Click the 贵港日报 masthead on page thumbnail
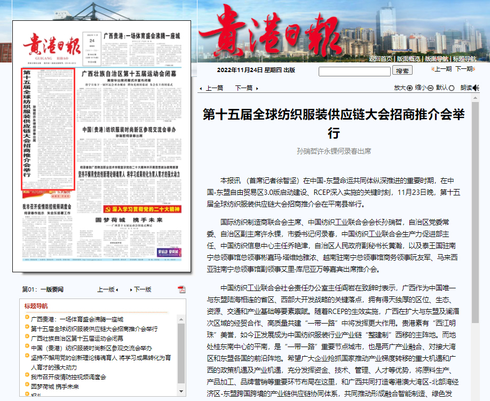This screenshot has width=490, height=401. 52,45
